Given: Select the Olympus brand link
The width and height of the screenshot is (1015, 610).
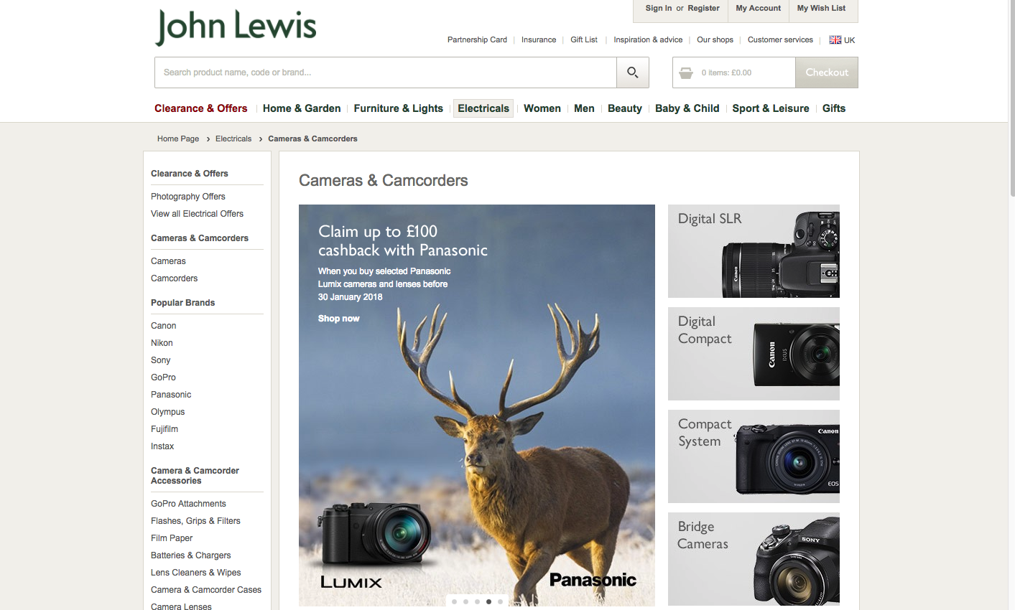Looking at the screenshot, I should click(168, 412).
